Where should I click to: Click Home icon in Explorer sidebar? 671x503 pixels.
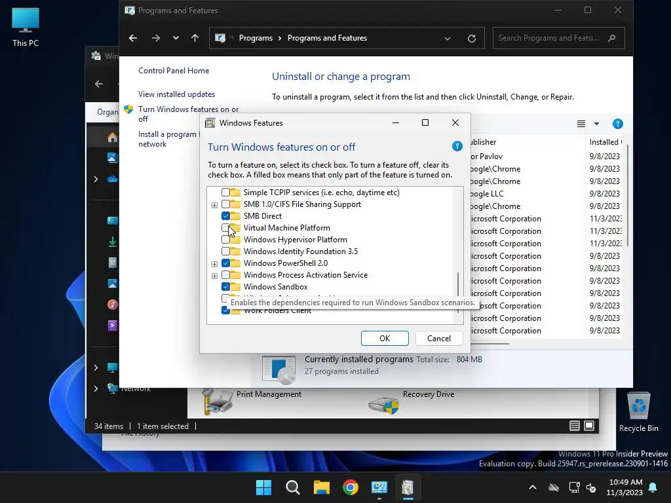(x=112, y=138)
